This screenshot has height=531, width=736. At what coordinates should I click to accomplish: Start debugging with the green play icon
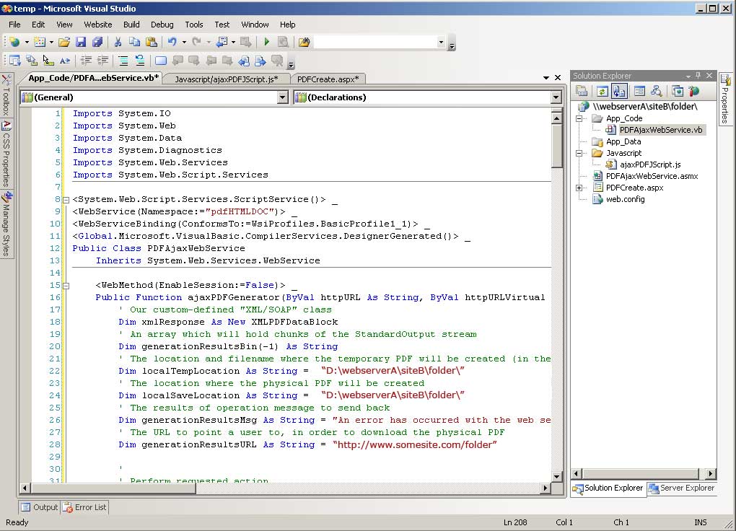click(x=266, y=43)
